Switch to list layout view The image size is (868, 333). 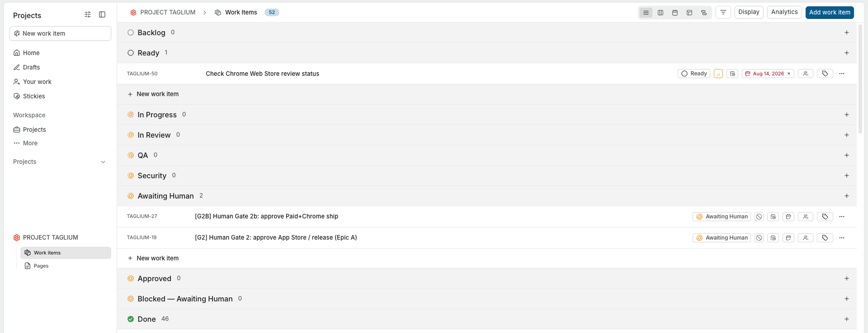(x=646, y=13)
